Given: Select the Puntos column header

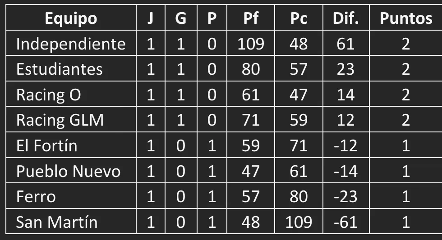Looking at the screenshot, I should tap(405, 18).
